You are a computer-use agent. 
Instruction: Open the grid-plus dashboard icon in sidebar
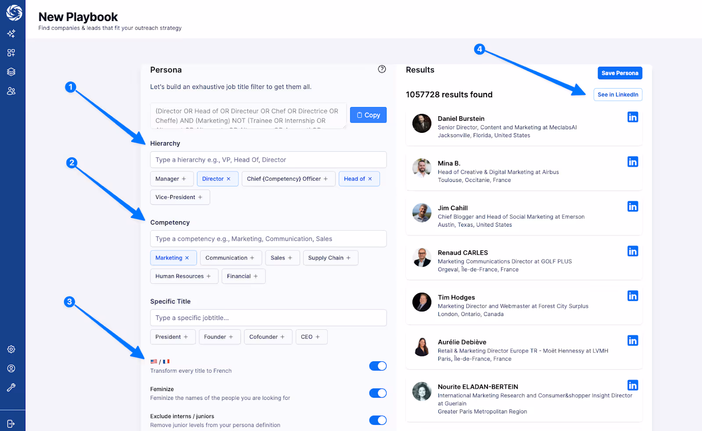click(11, 53)
